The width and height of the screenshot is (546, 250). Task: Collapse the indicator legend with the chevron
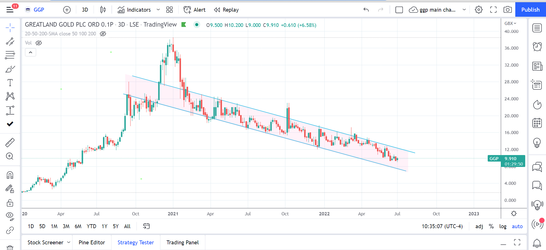click(30, 52)
